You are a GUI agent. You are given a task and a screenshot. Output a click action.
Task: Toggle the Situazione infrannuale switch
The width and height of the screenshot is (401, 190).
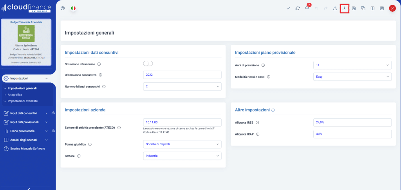coord(148,64)
